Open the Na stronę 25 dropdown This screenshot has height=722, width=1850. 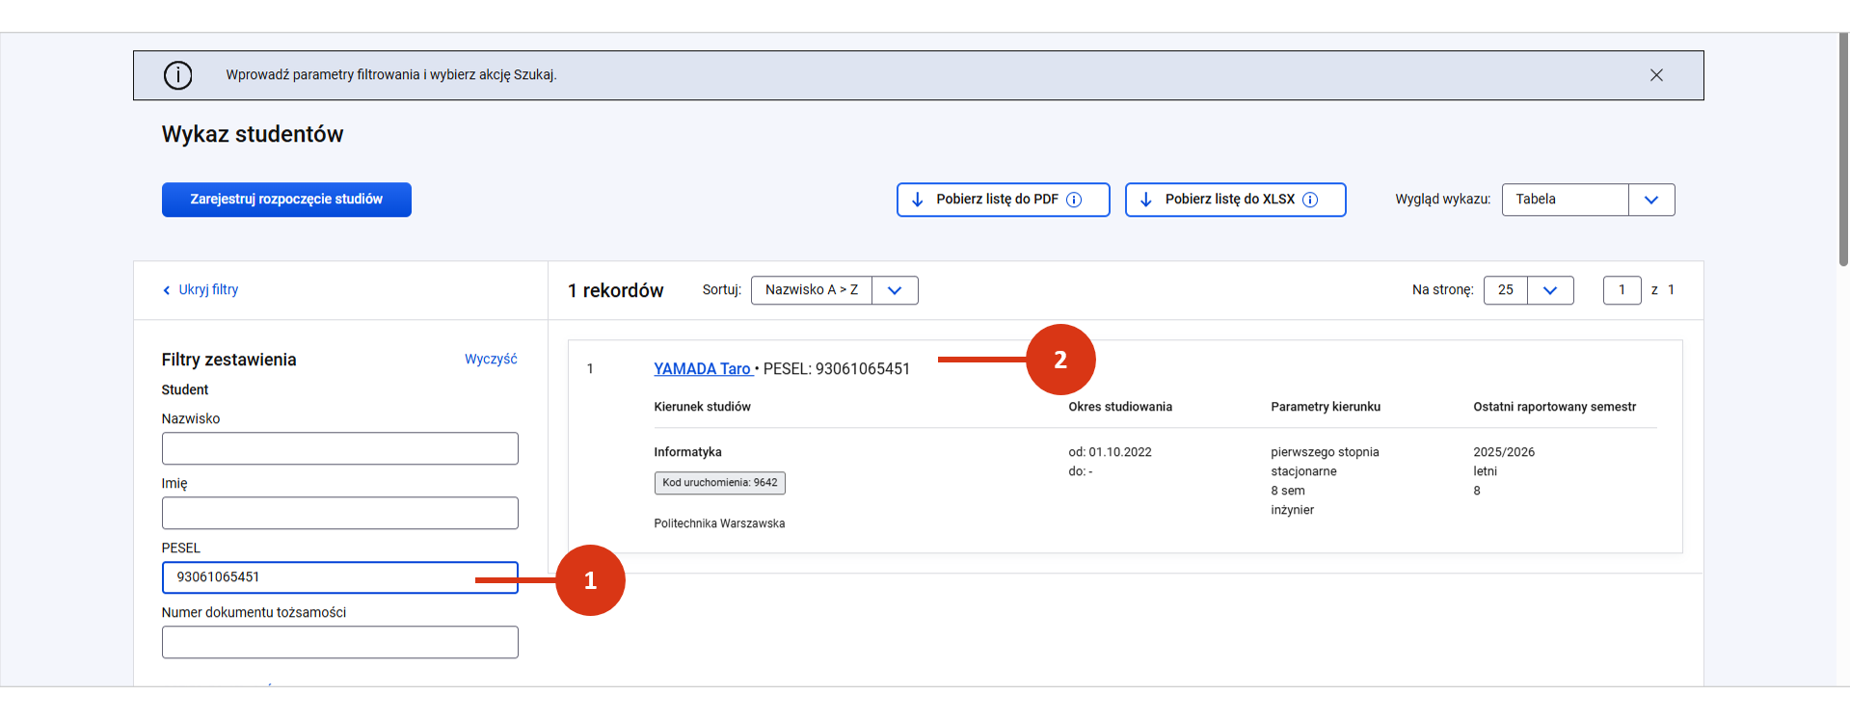[1528, 290]
